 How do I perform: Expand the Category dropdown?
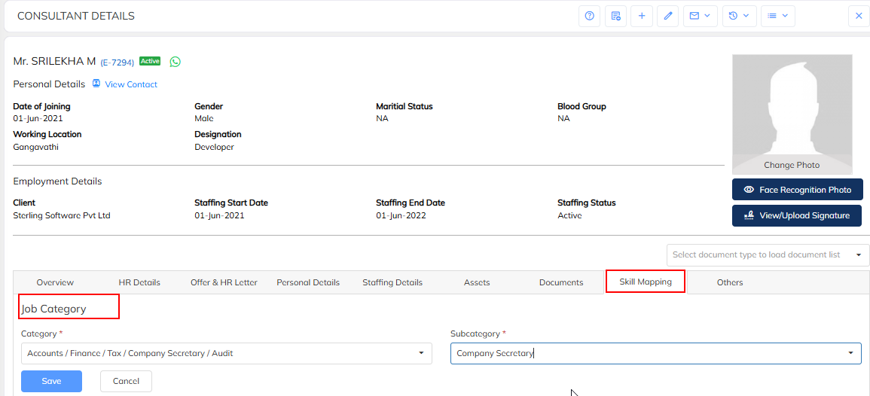pos(226,353)
